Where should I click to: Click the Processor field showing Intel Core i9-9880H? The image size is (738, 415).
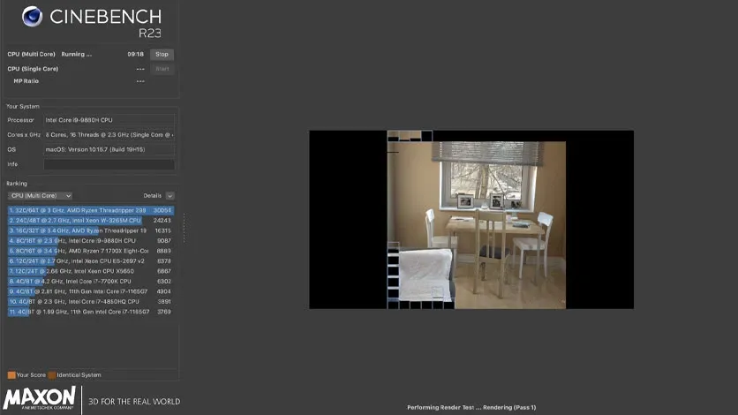click(109, 120)
